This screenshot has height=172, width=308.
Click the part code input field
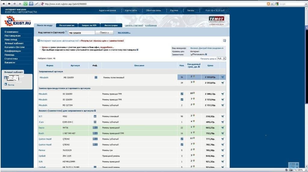point(81,33)
